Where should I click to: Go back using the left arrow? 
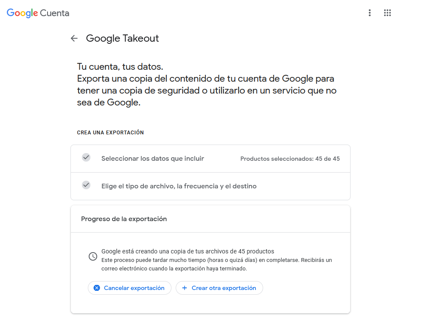click(74, 38)
